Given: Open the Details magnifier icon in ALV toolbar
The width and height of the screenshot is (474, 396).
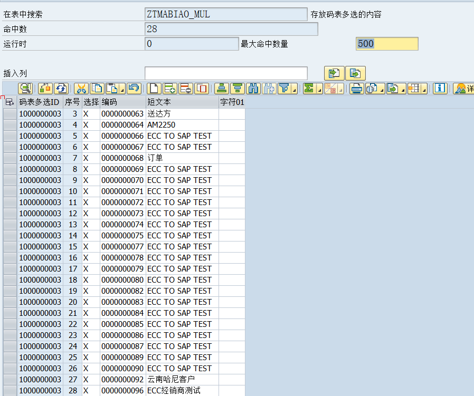Looking at the screenshot, I should 25,89.
